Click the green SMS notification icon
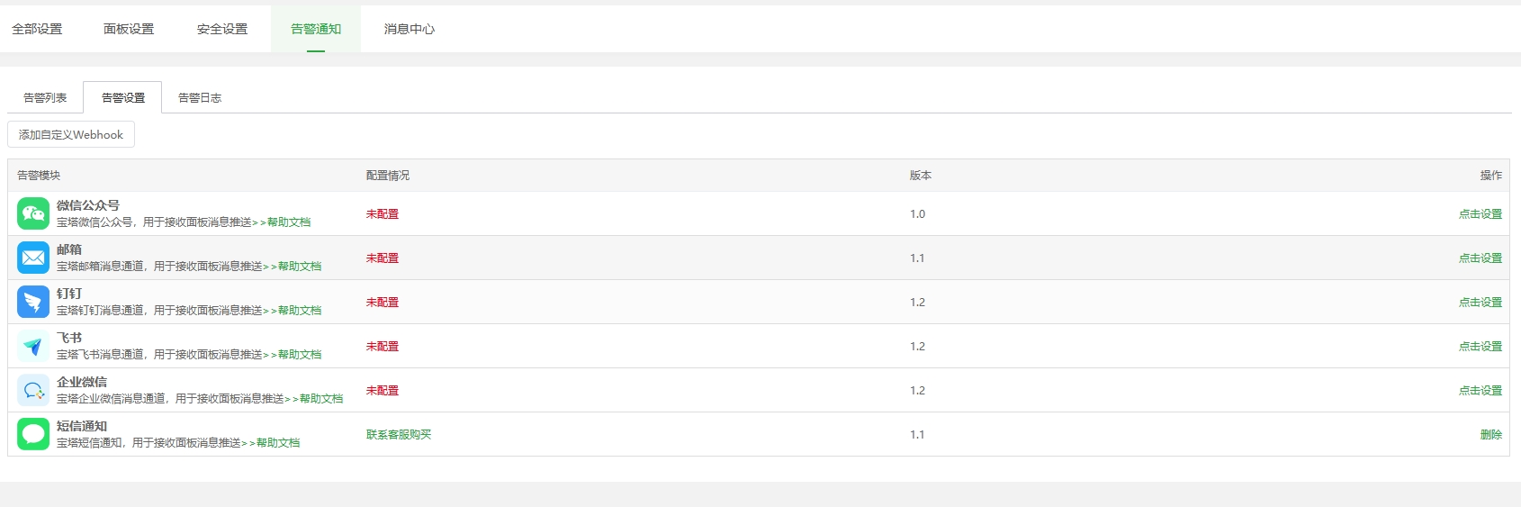Screen dimensions: 1521x507 [33, 434]
